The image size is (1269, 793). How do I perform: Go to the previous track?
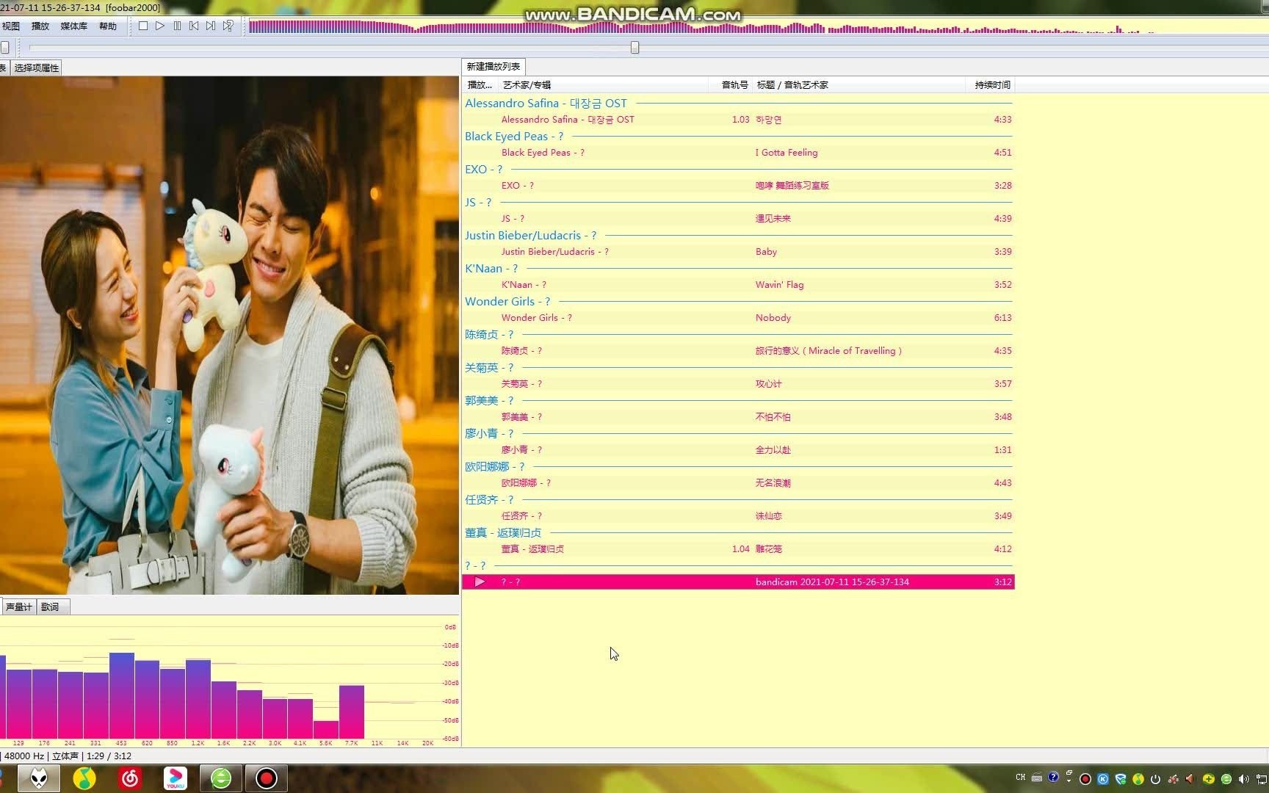point(194,26)
